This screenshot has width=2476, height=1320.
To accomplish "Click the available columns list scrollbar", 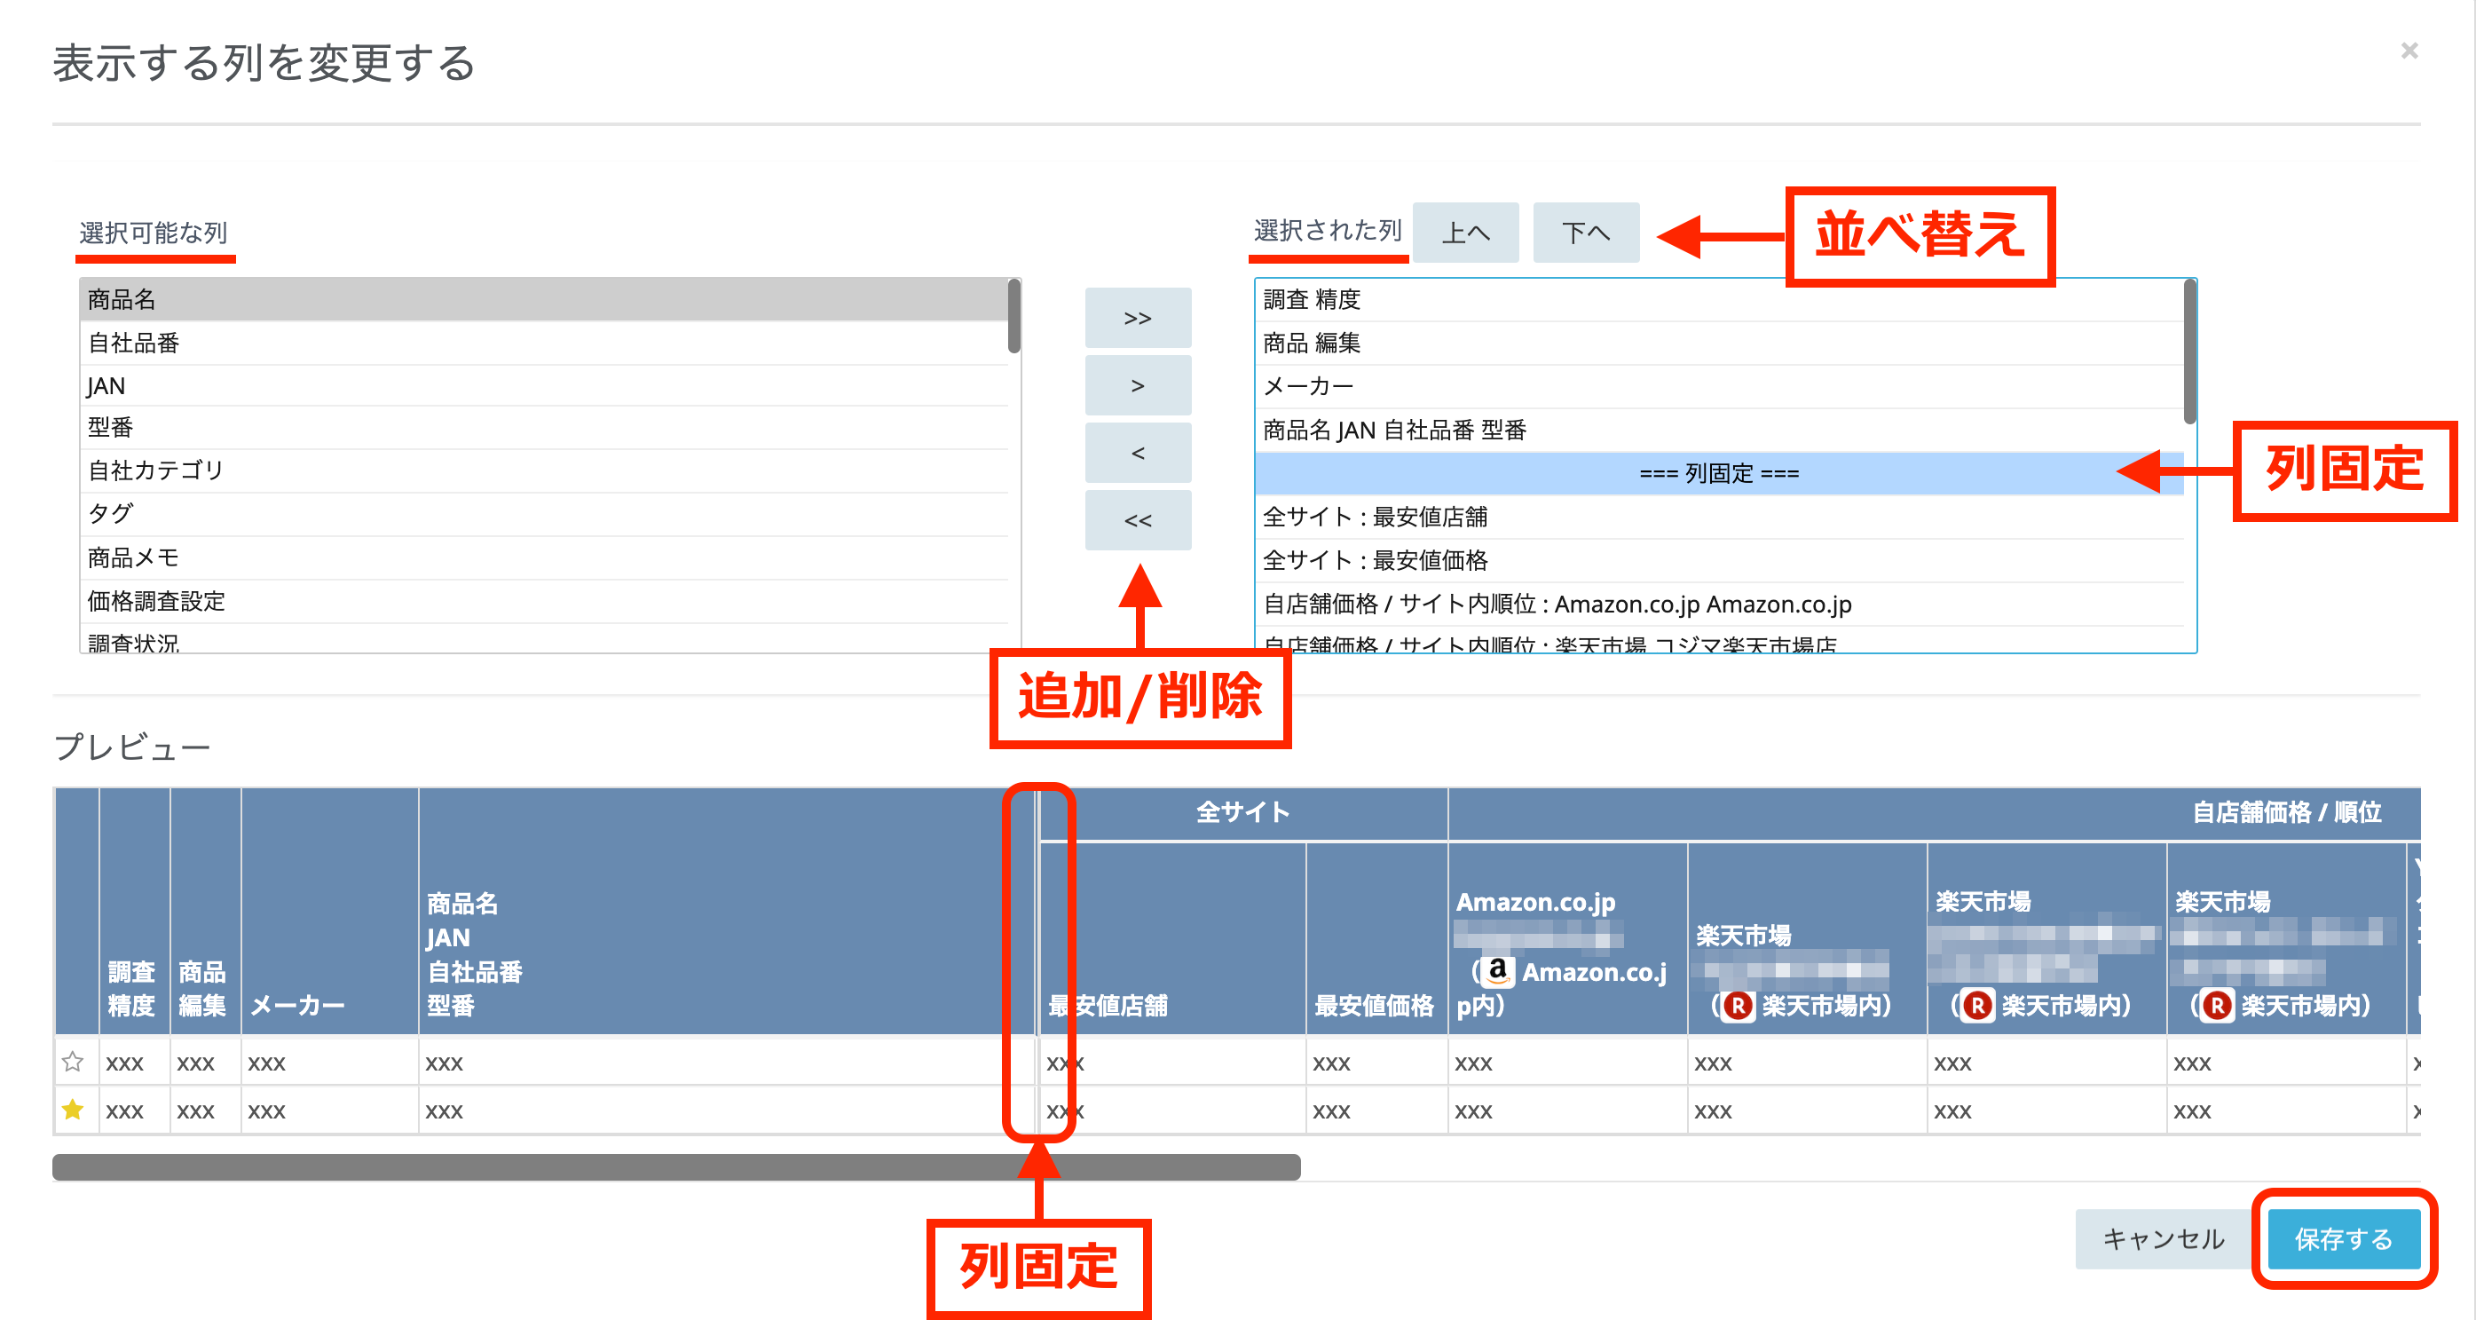I will pyautogui.click(x=1013, y=315).
